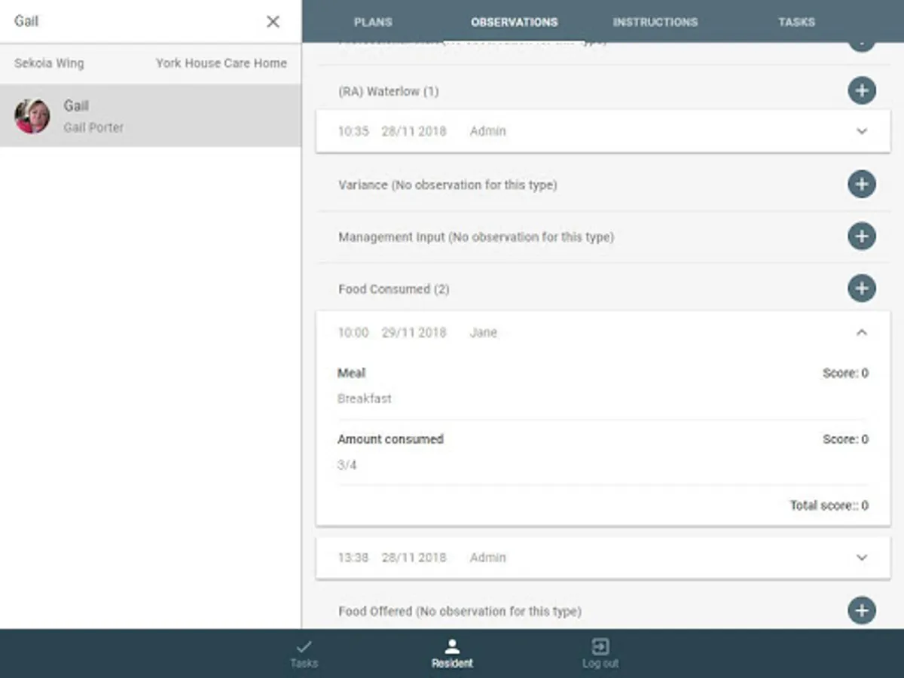Click Gail Porter's profile photo
Viewport: 904px width, 678px height.
click(x=32, y=116)
